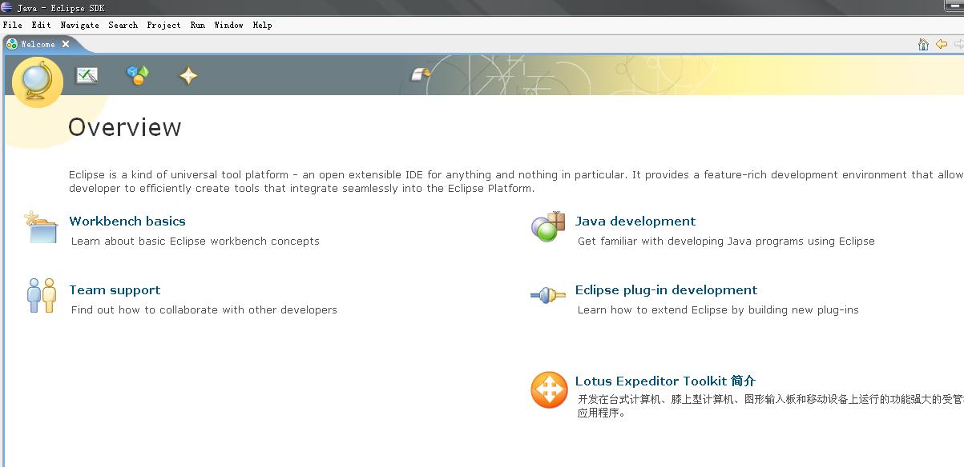Go to Workbench via the banner icon
The image size is (964, 467).
[421, 74]
